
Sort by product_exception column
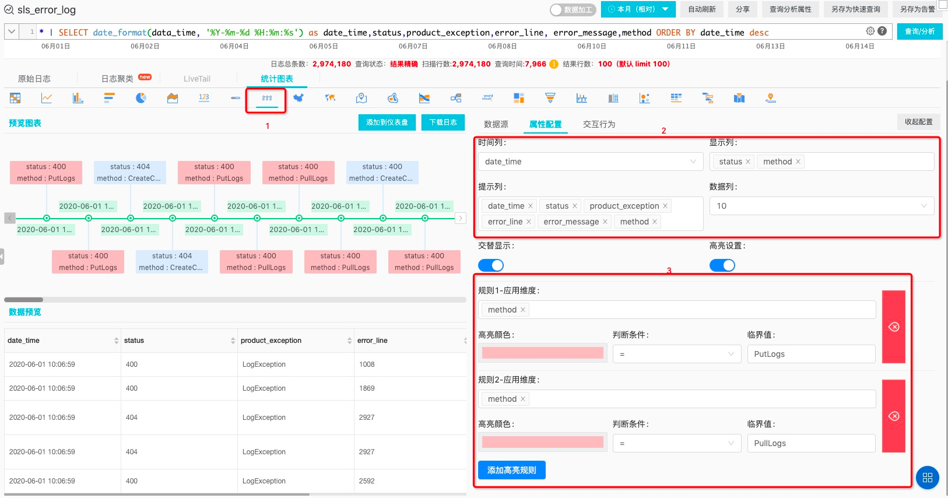[350, 341]
